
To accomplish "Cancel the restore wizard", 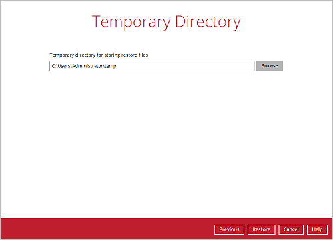I will [291, 229].
